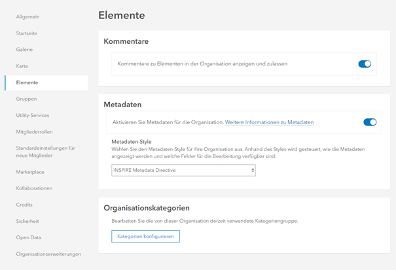Click the Organisationskategorien heading
The width and height of the screenshot is (396, 270).
[147, 208]
